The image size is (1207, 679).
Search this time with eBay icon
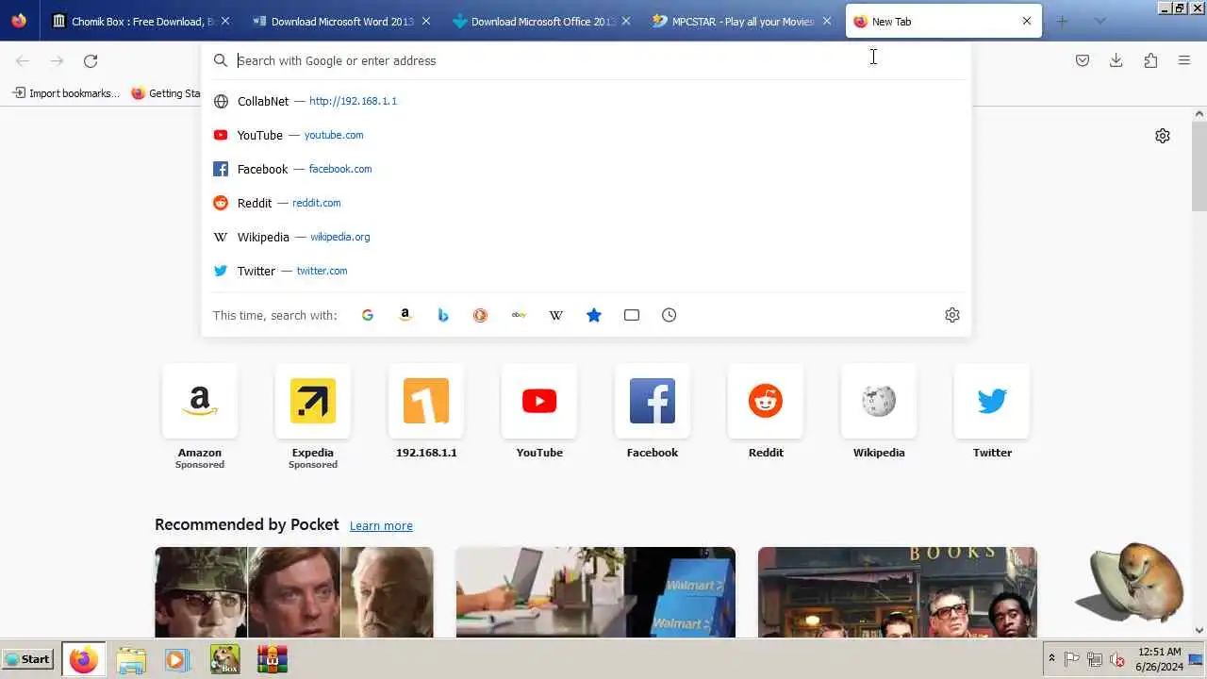click(519, 315)
